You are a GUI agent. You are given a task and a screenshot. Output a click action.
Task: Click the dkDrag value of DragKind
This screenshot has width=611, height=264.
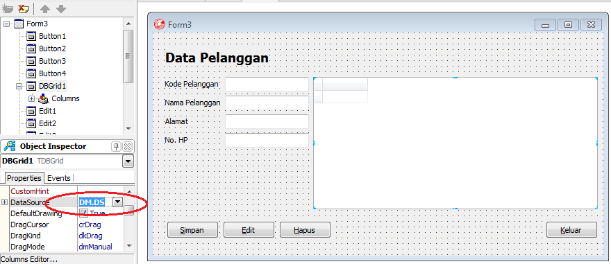(x=90, y=236)
